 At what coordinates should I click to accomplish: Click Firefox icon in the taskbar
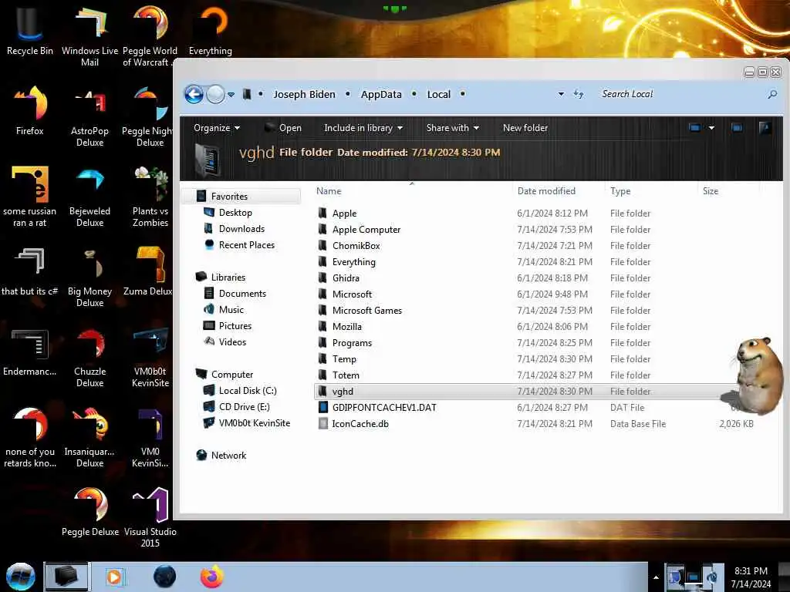point(212,577)
